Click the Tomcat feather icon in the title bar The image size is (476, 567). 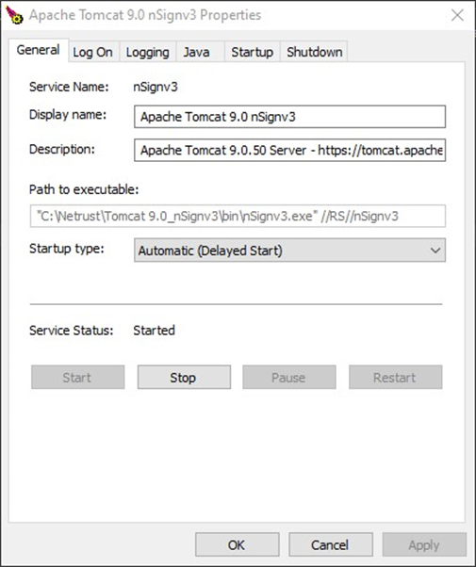click(x=14, y=15)
